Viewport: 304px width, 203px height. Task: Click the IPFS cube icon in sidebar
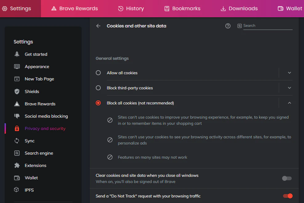click(17, 190)
